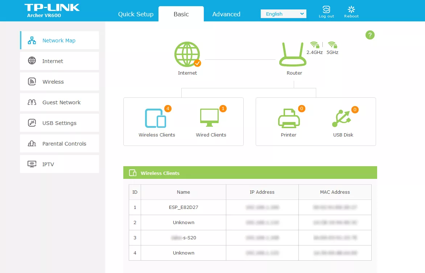Click the 5GHz Wi-Fi icon

332,45
